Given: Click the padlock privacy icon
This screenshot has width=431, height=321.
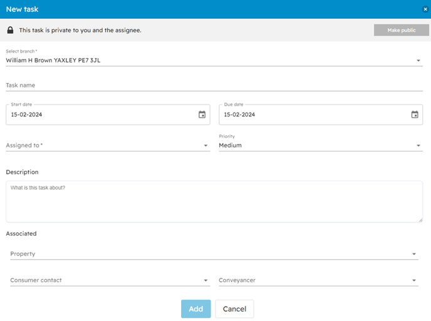Looking at the screenshot, I should pyautogui.click(x=10, y=30).
